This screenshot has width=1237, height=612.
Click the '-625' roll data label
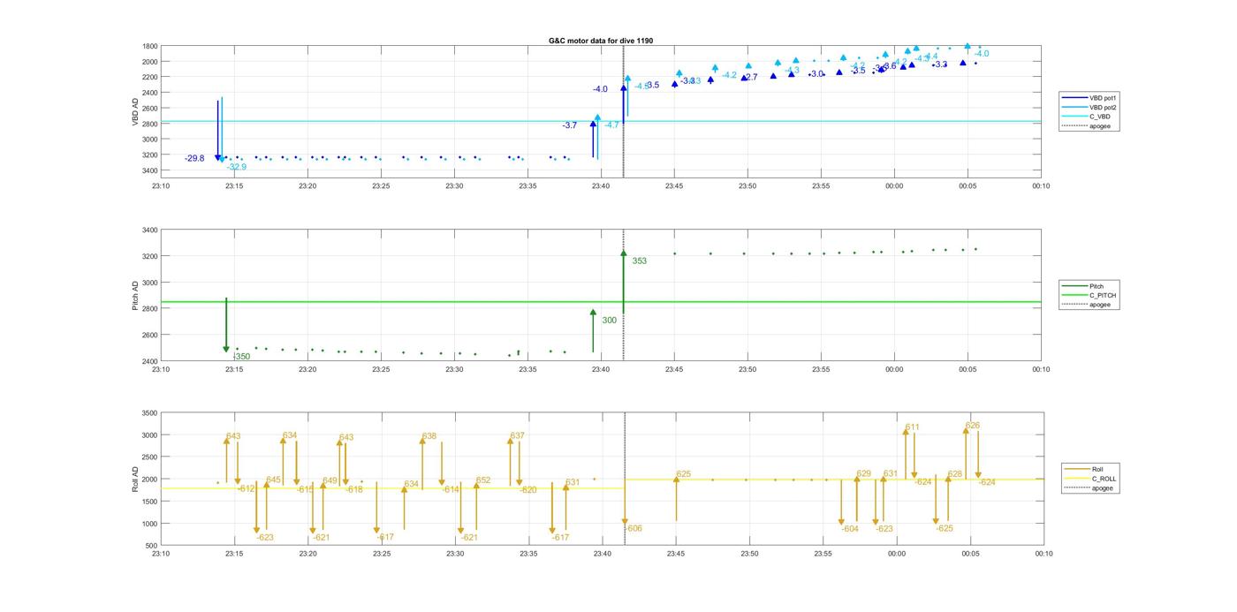pyautogui.click(x=945, y=528)
